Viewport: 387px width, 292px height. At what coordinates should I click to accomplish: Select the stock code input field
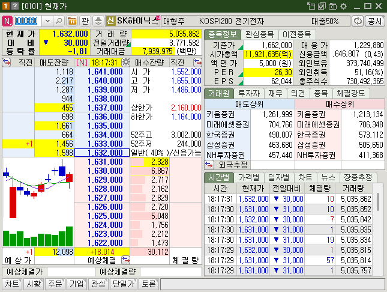[28, 21]
